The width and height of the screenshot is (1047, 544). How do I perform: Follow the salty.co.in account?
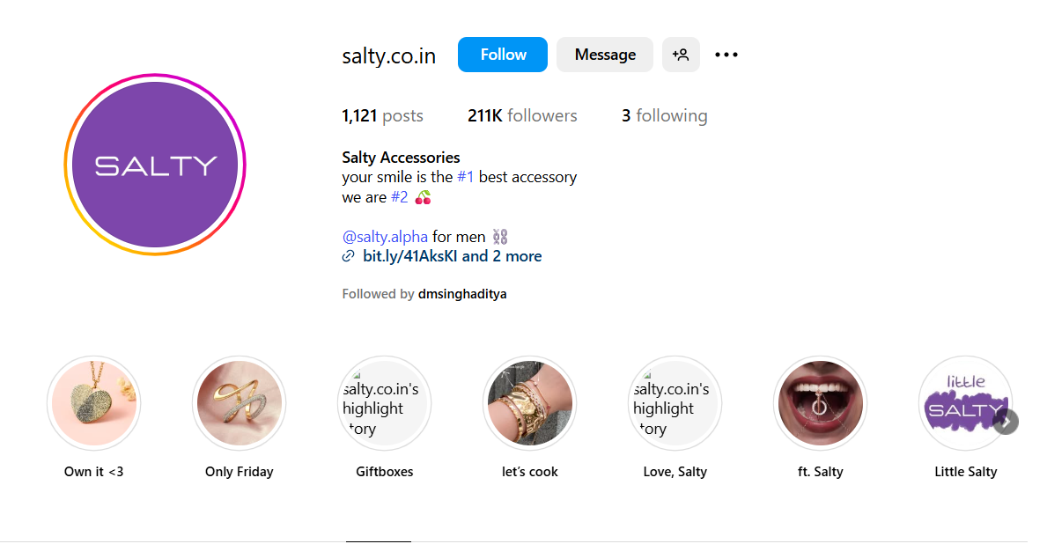coord(503,55)
